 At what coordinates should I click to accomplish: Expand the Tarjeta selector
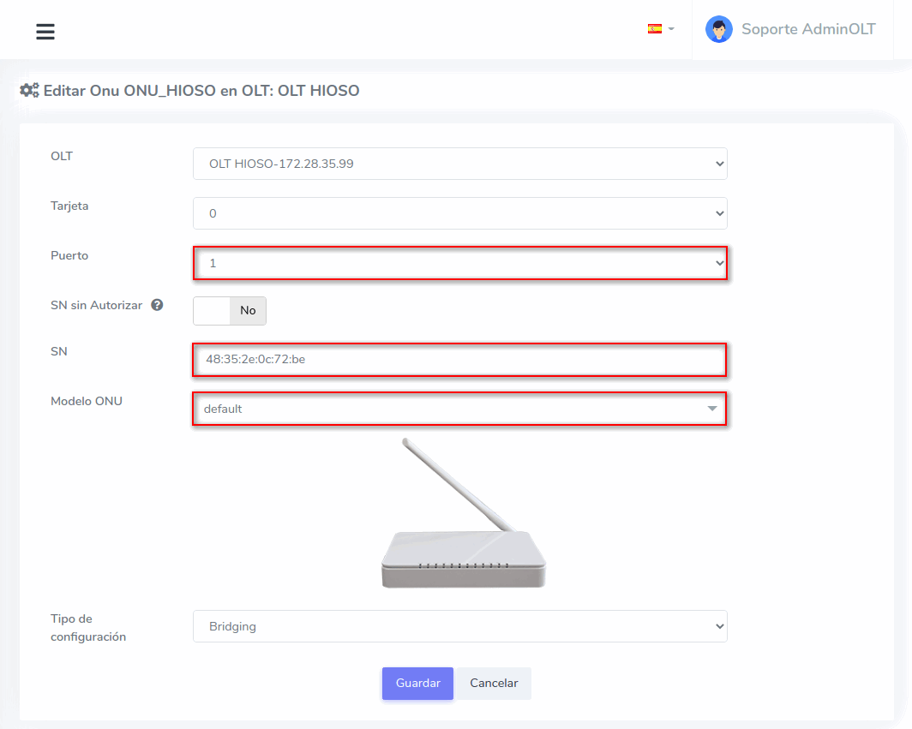tap(459, 213)
